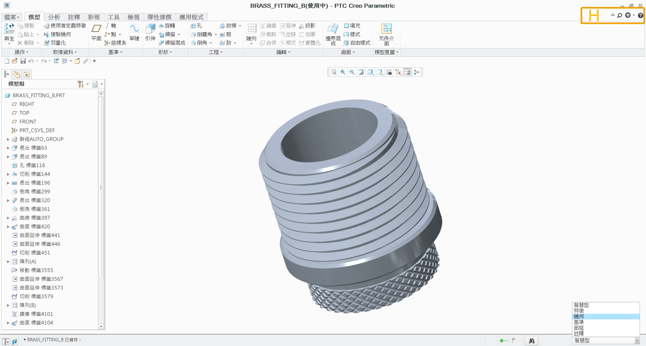
Task: Expand the 陣列(A) pattern node
Action: (x=8, y=262)
